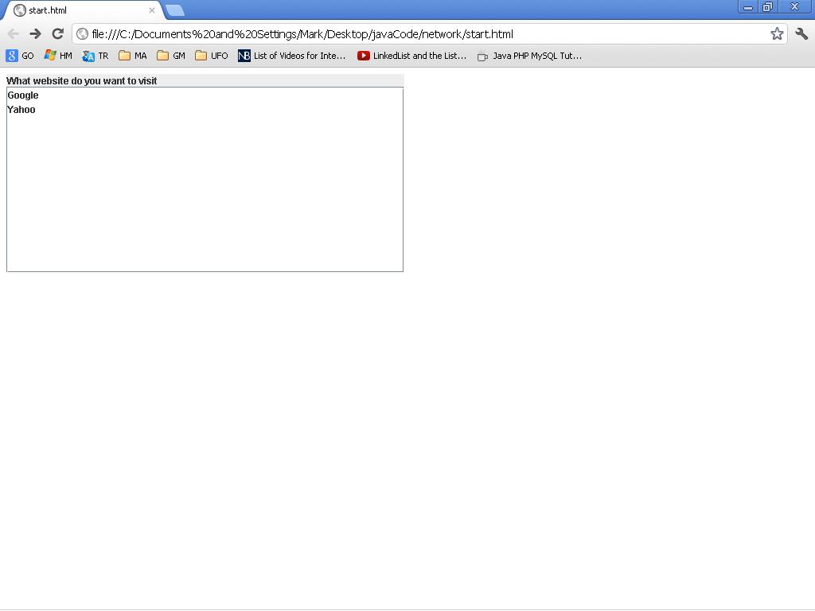Screen dimensions: 815x611
Task: Open a new browser tab
Action: pyautogui.click(x=174, y=10)
